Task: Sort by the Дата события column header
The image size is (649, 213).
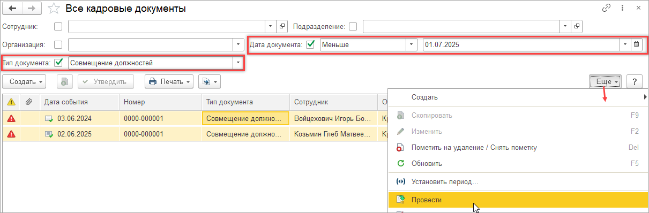Action: coord(79,102)
